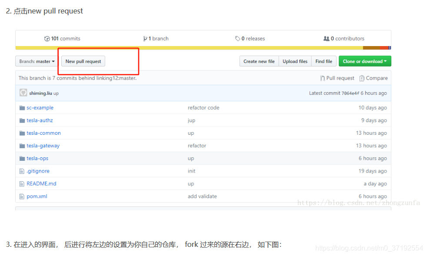This screenshot has width=427, height=256.
Task: Click the tesla-common folder icon
Action: (22, 133)
